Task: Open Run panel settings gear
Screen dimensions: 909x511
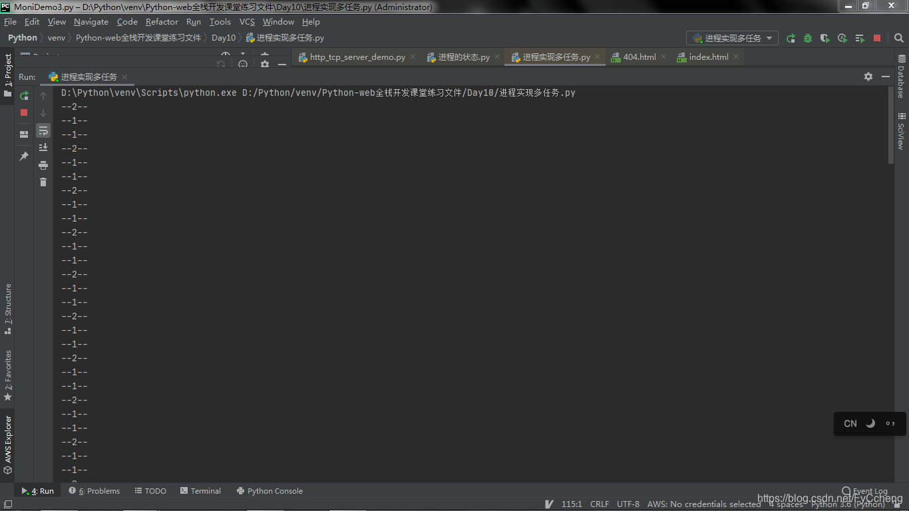Action: [x=868, y=77]
